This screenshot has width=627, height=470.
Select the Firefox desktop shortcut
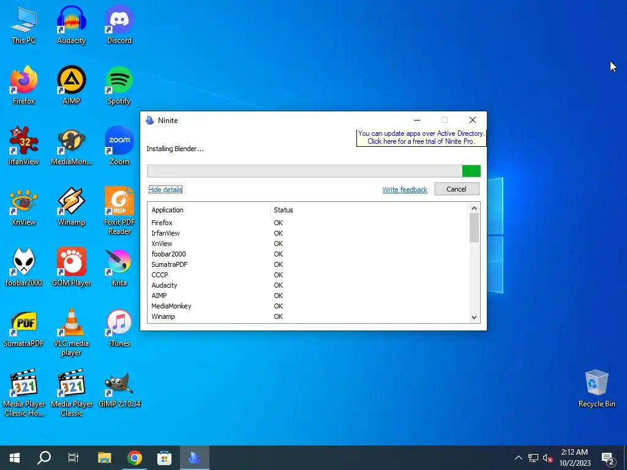(24, 86)
